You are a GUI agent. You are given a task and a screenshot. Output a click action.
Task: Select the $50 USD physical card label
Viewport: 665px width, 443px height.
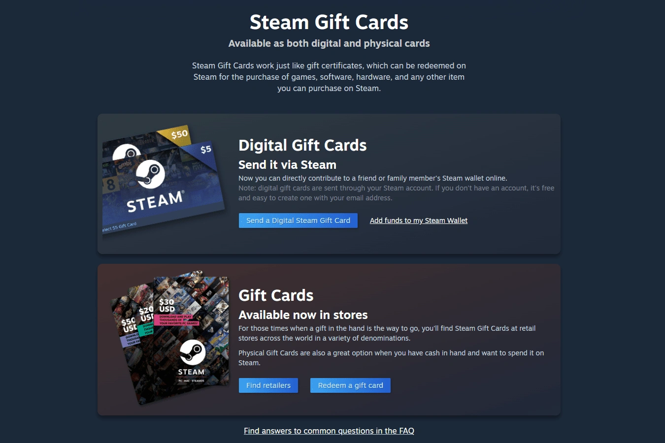click(129, 324)
